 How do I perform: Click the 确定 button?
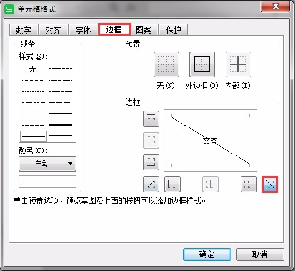207,255
